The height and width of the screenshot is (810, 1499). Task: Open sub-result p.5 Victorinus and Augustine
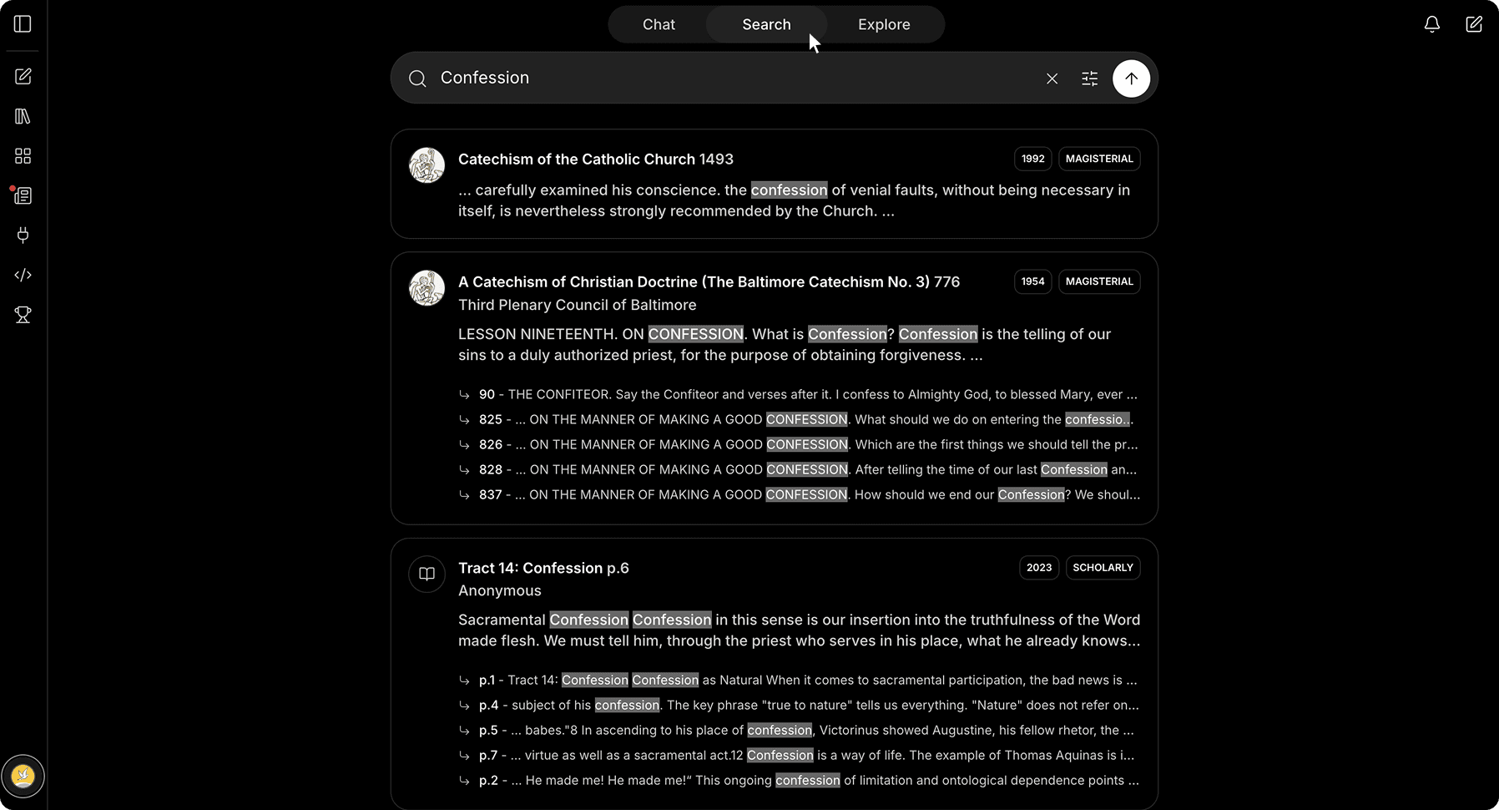pyautogui.click(x=799, y=730)
